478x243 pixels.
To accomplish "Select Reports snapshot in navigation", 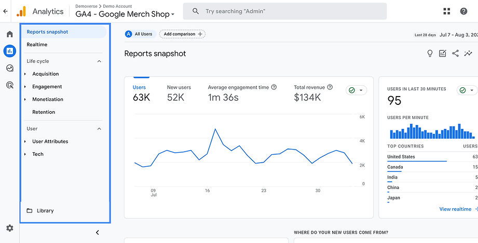I will (64, 32).
